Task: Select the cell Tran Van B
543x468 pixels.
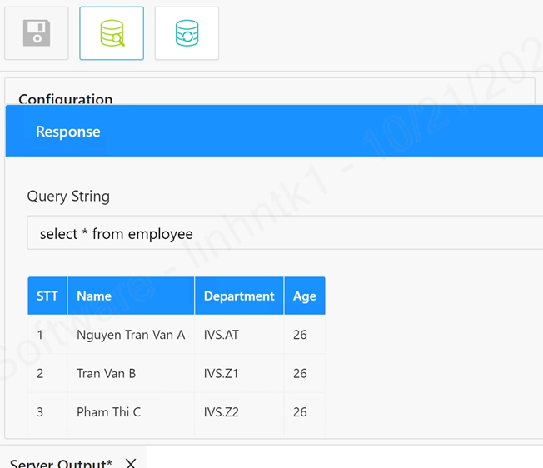Action: click(x=131, y=374)
